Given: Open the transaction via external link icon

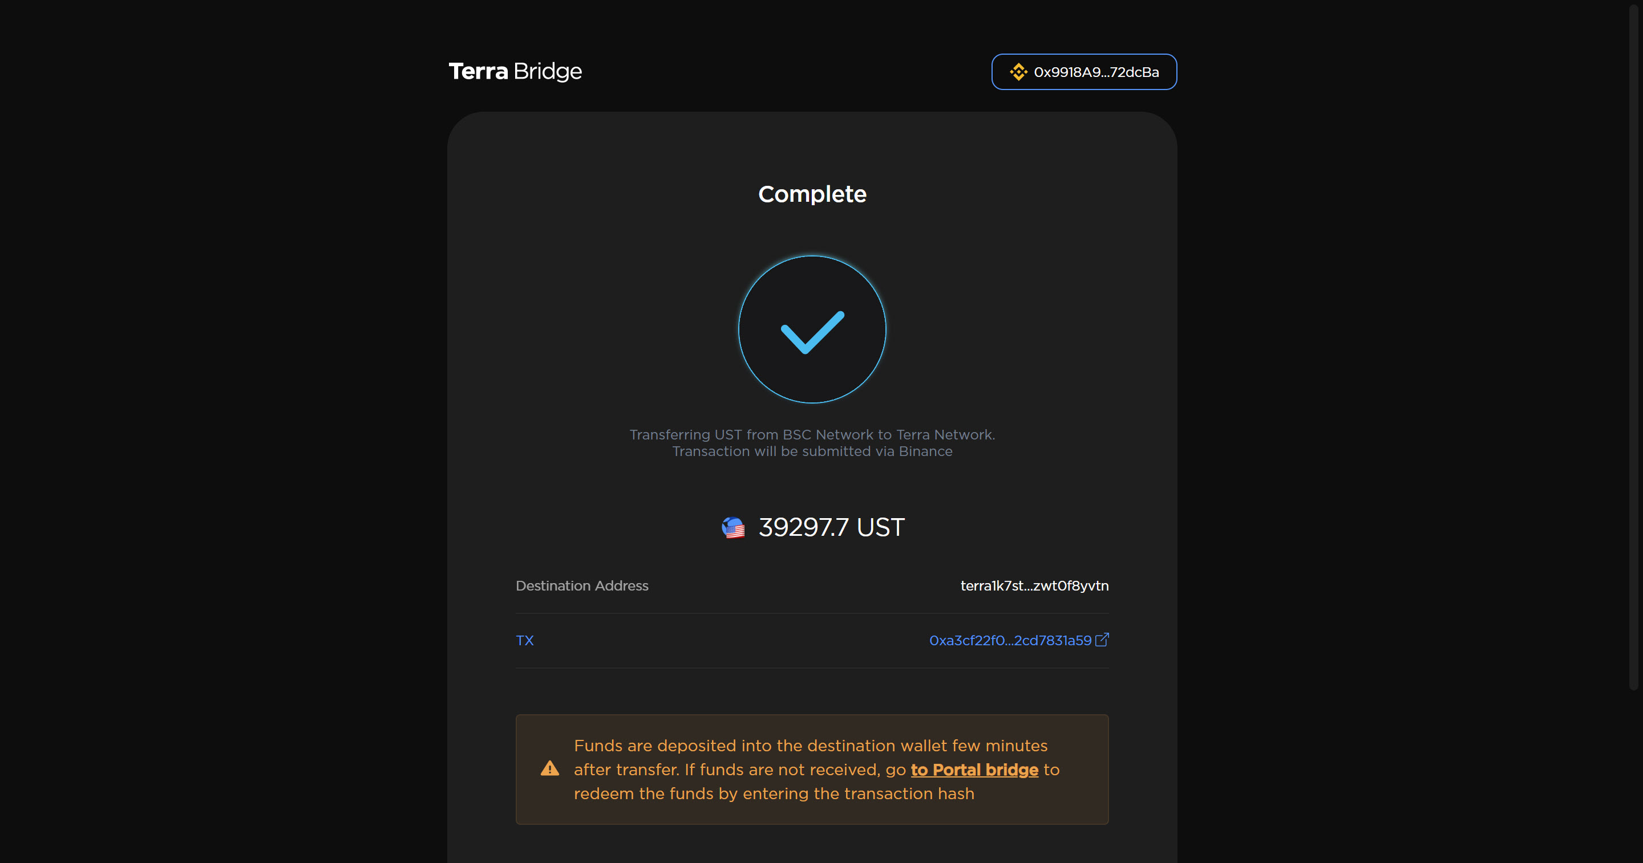Looking at the screenshot, I should point(1102,640).
